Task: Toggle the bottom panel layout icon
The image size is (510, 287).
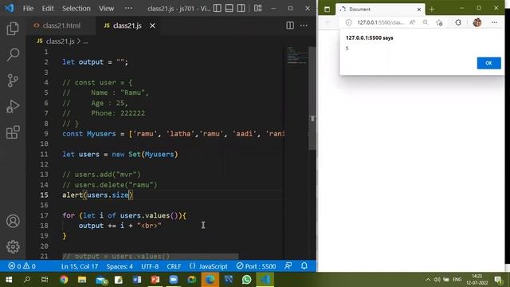Action: click(229, 8)
